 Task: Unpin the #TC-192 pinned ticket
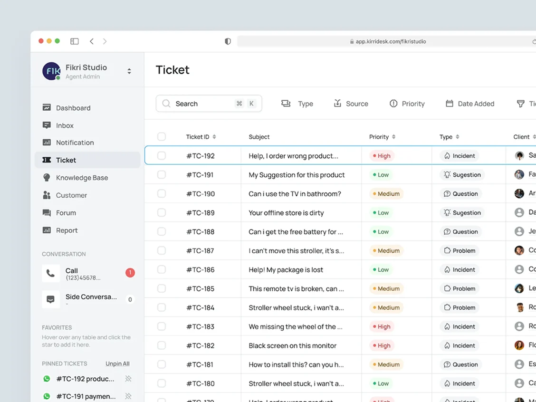128,379
